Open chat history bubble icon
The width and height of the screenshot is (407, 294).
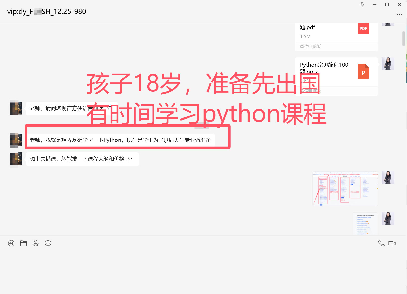[48, 243]
